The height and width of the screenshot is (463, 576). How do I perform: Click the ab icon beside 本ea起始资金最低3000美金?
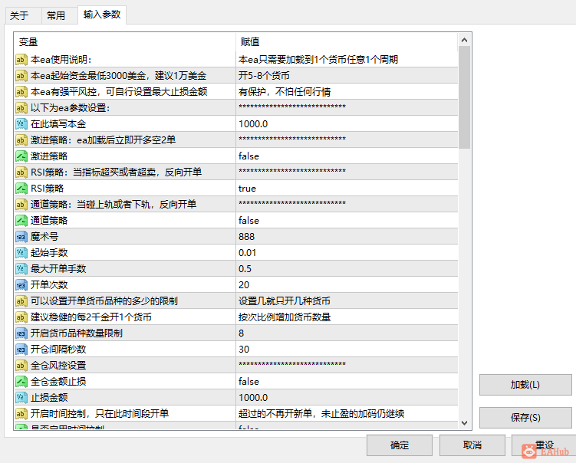(21, 76)
